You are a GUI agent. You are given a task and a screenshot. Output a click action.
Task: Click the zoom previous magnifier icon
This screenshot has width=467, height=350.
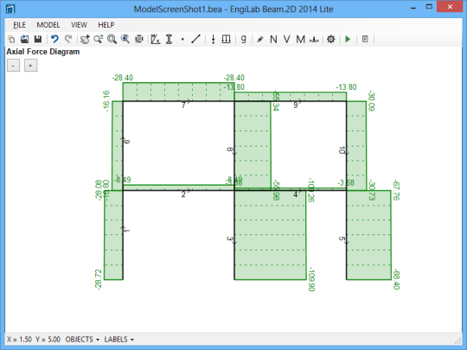pyautogui.click(x=125, y=39)
